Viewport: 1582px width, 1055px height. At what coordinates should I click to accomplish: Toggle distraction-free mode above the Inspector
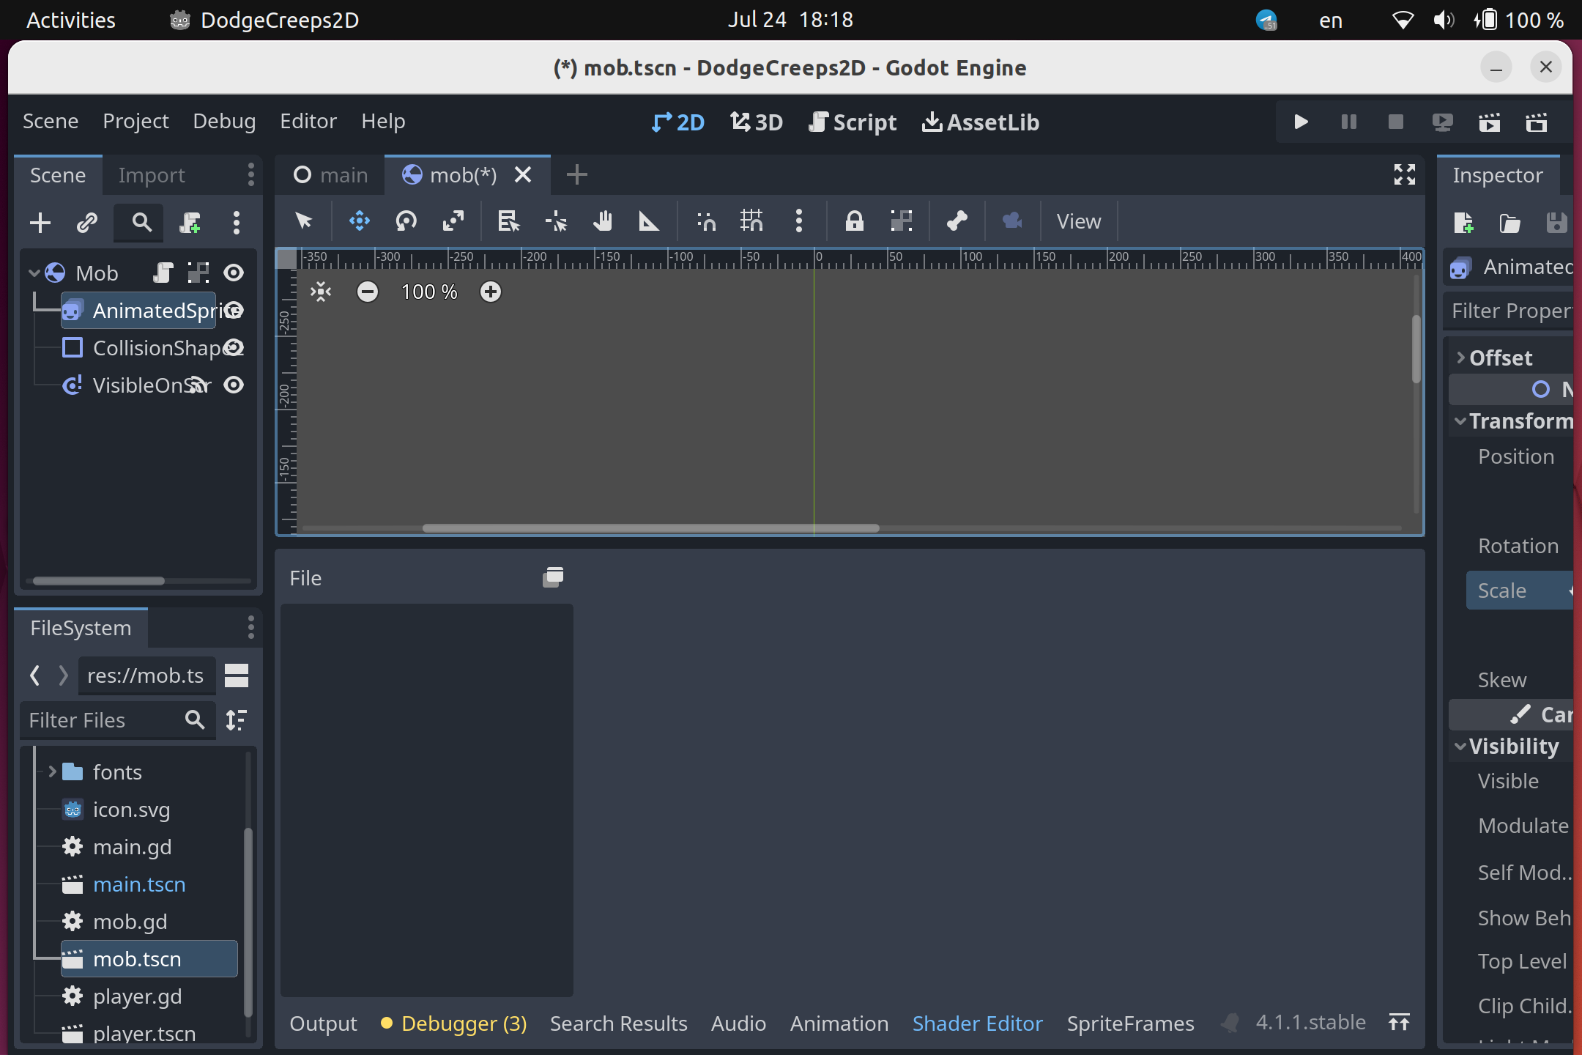tap(1404, 174)
